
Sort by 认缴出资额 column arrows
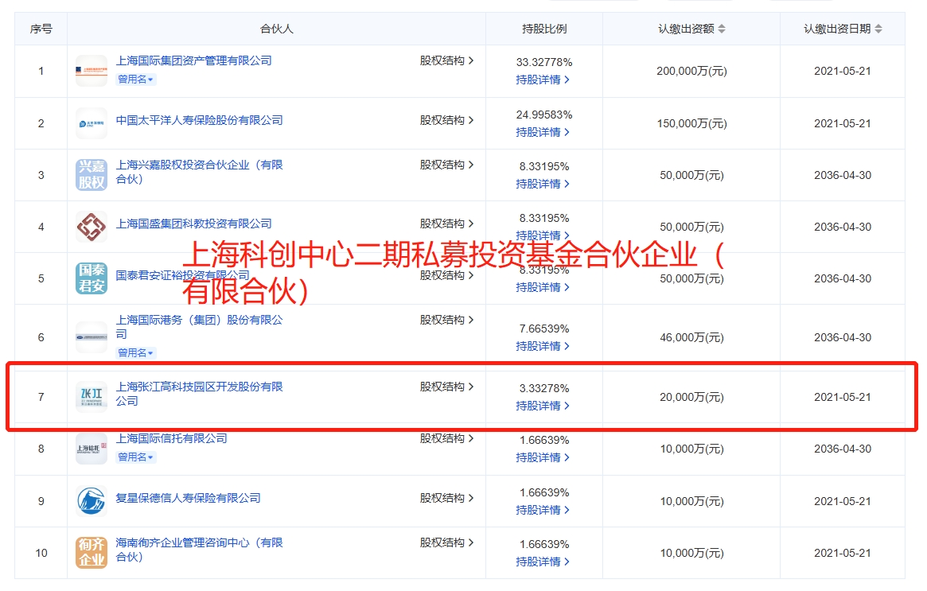point(722,29)
